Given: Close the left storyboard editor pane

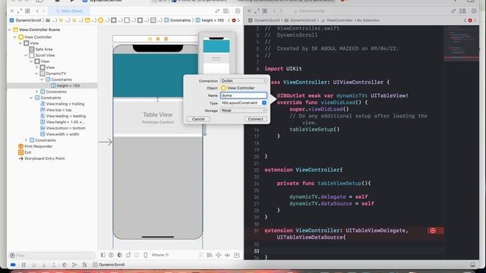Looking at the screenshot, I should [x=12, y=11].
